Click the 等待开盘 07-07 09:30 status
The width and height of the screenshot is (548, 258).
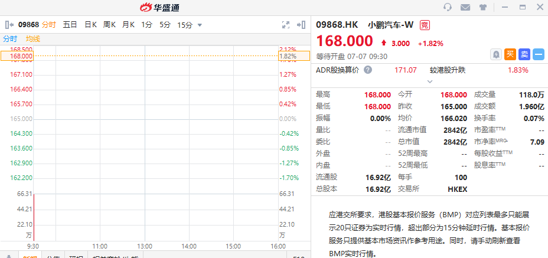351,56
